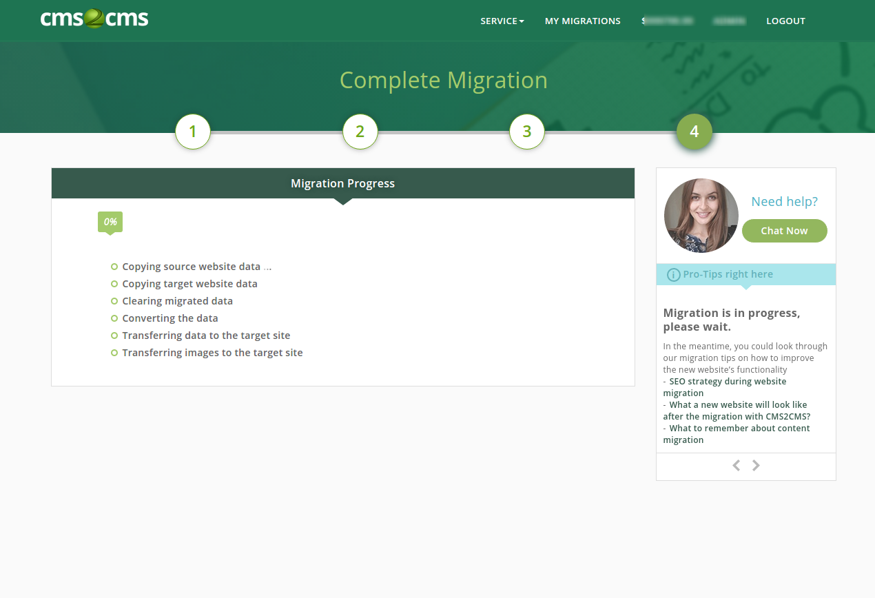Viewport: 875px width, 598px height.
Task: Click the Pro-Tips info icon
Action: pyautogui.click(x=674, y=275)
